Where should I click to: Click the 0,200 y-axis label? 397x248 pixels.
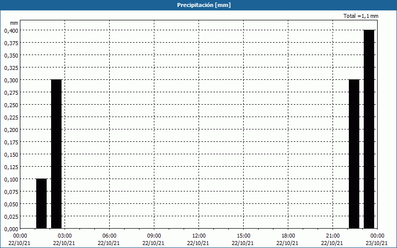(x=11, y=130)
